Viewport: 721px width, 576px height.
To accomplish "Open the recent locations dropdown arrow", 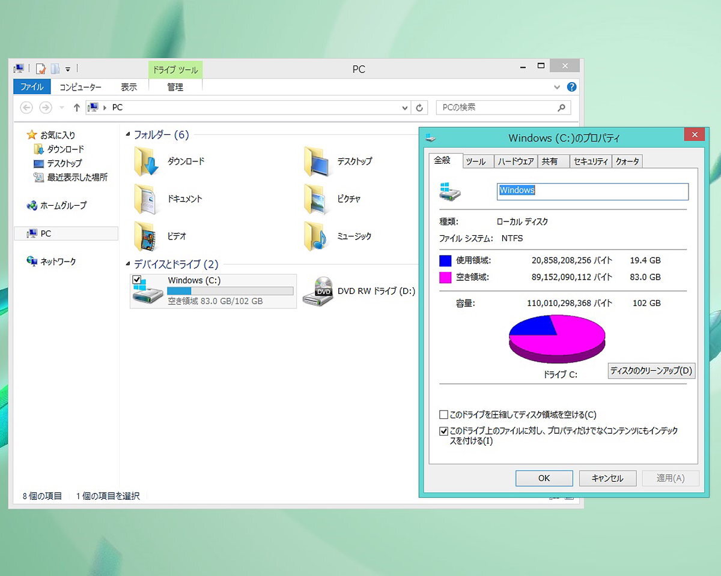I will (61, 108).
